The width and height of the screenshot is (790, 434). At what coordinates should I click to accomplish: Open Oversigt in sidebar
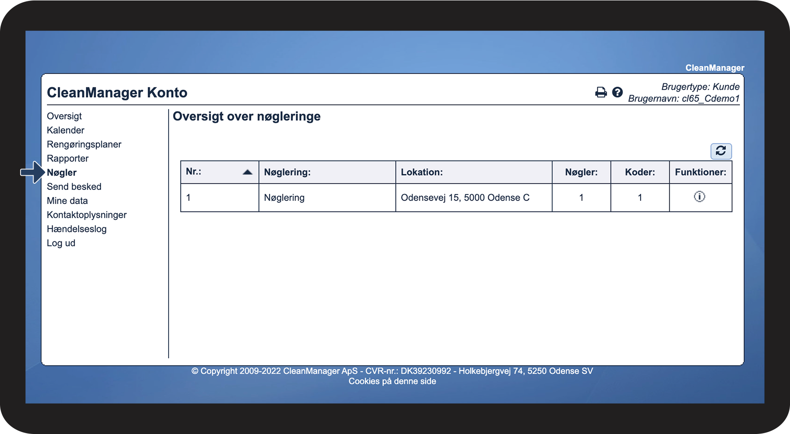[64, 116]
